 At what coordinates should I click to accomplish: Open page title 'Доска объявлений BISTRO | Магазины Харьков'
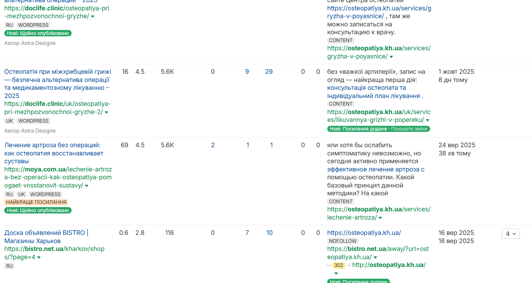click(46, 237)
